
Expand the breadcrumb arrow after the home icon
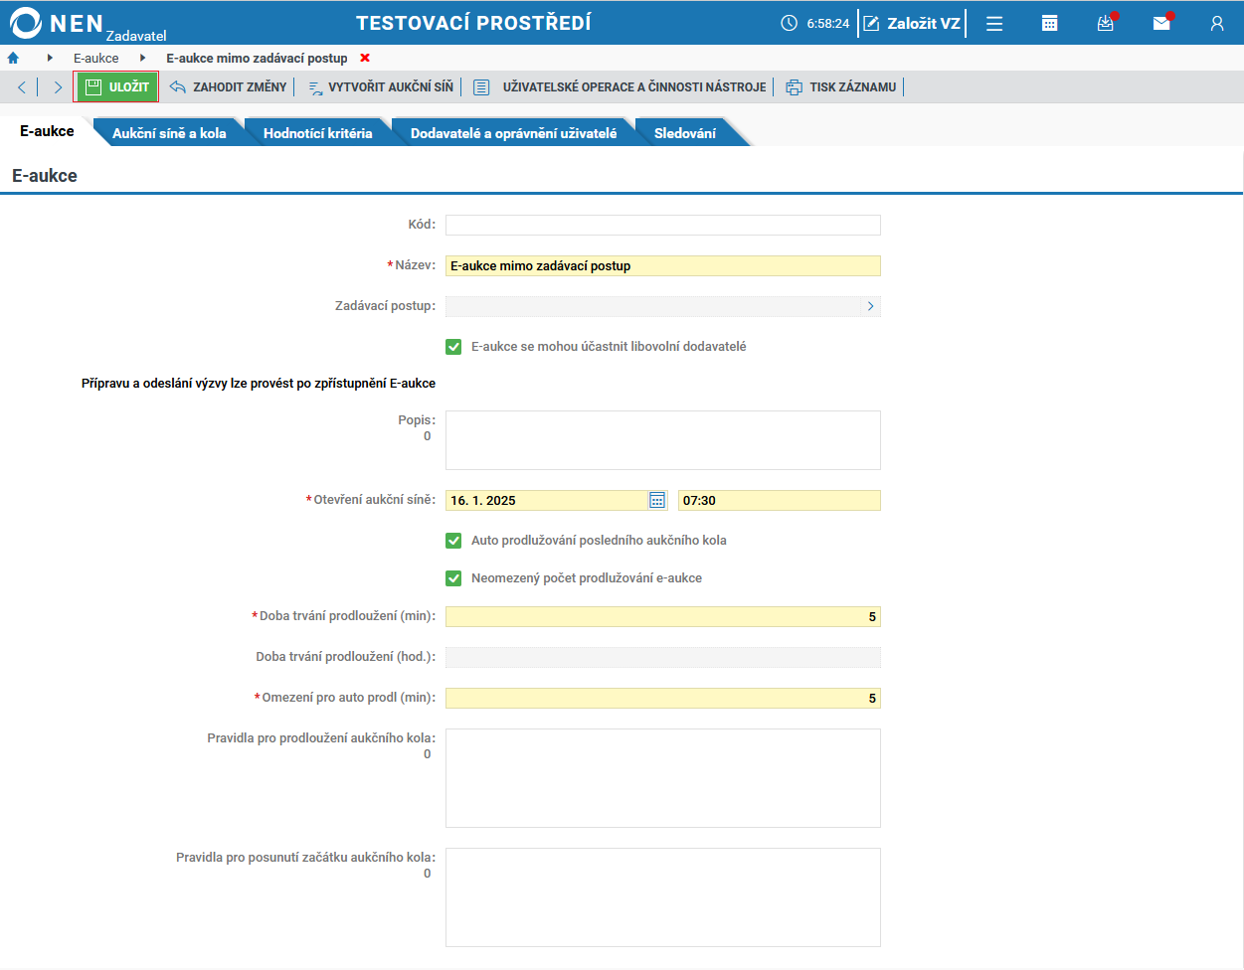(50, 58)
